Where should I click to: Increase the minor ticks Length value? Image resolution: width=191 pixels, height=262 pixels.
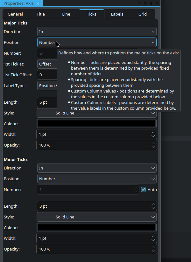pos(153,204)
